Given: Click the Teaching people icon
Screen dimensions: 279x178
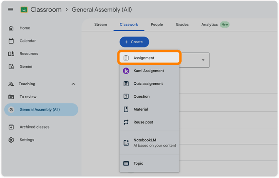Looking at the screenshot, I should click(x=11, y=84).
